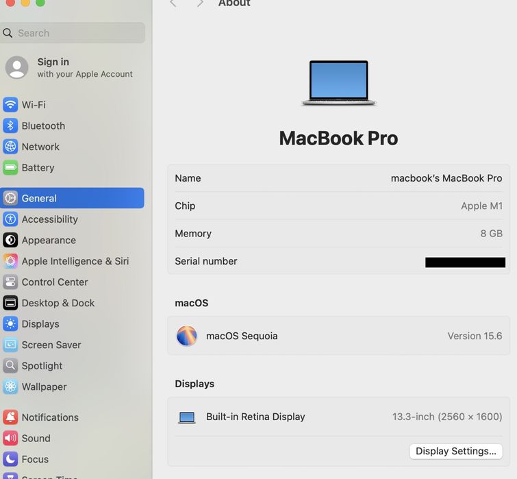Click the About window title
Image resolution: width=517 pixels, height=479 pixels.
[x=234, y=3]
